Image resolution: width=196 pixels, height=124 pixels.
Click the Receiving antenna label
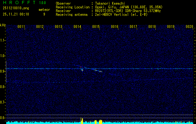pos(72,15)
